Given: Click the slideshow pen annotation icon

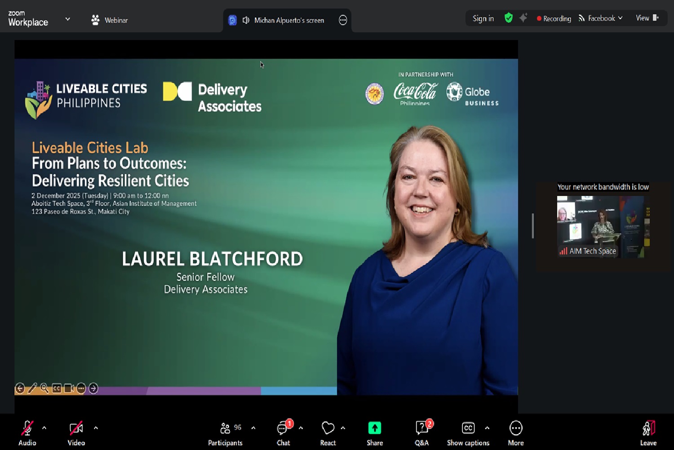Looking at the screenshot, I should (x=32, y=388).
